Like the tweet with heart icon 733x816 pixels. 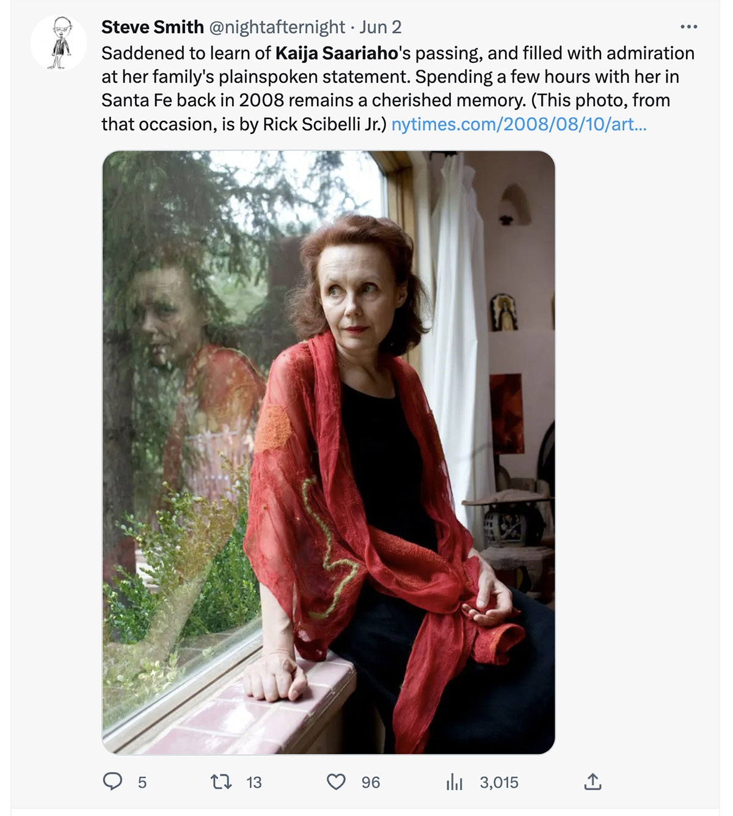[336, 782]
